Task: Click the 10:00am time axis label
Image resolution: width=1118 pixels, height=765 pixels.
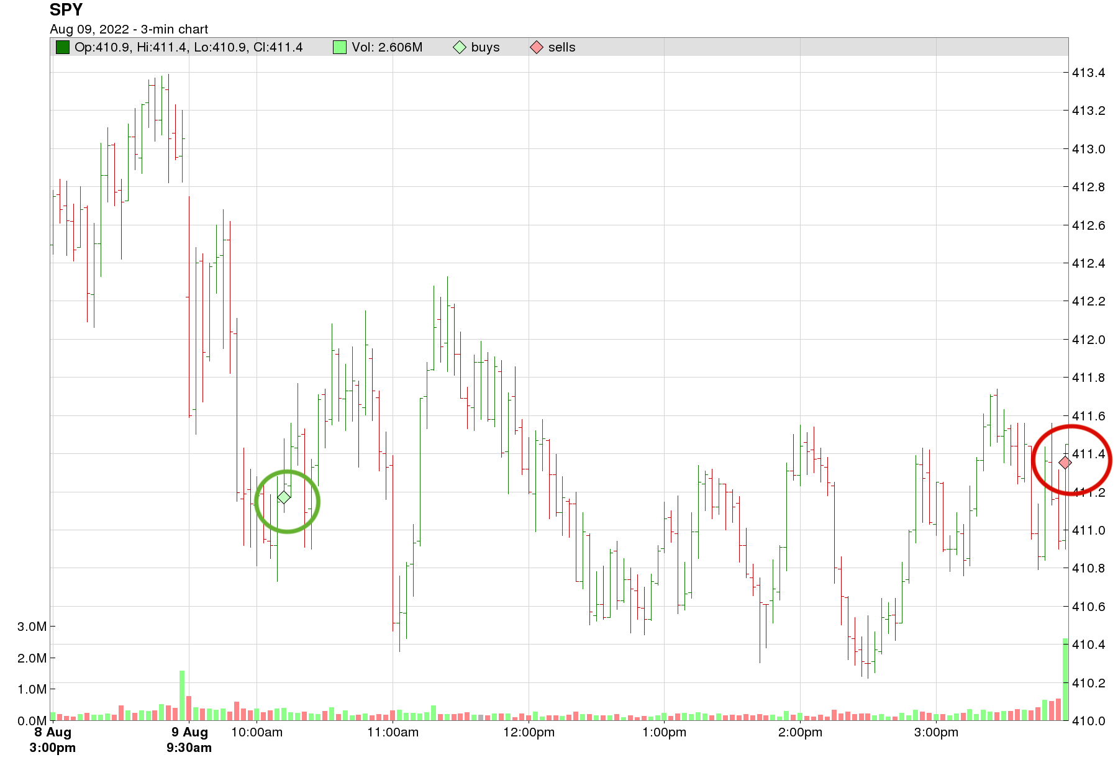Action: click(257, 732)
